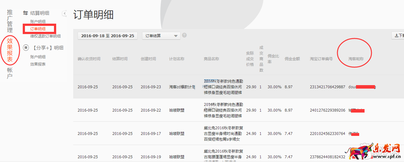Switch to the 推广管理 tab

10,21
